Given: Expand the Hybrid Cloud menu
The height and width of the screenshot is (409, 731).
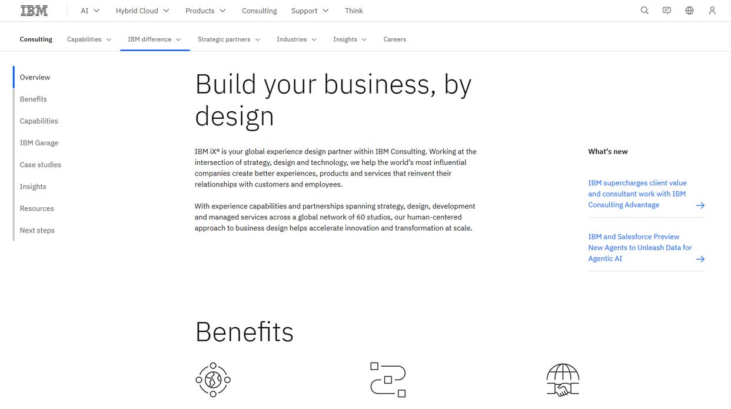Looking at the screenshot, I should click(x=142, y=11).
